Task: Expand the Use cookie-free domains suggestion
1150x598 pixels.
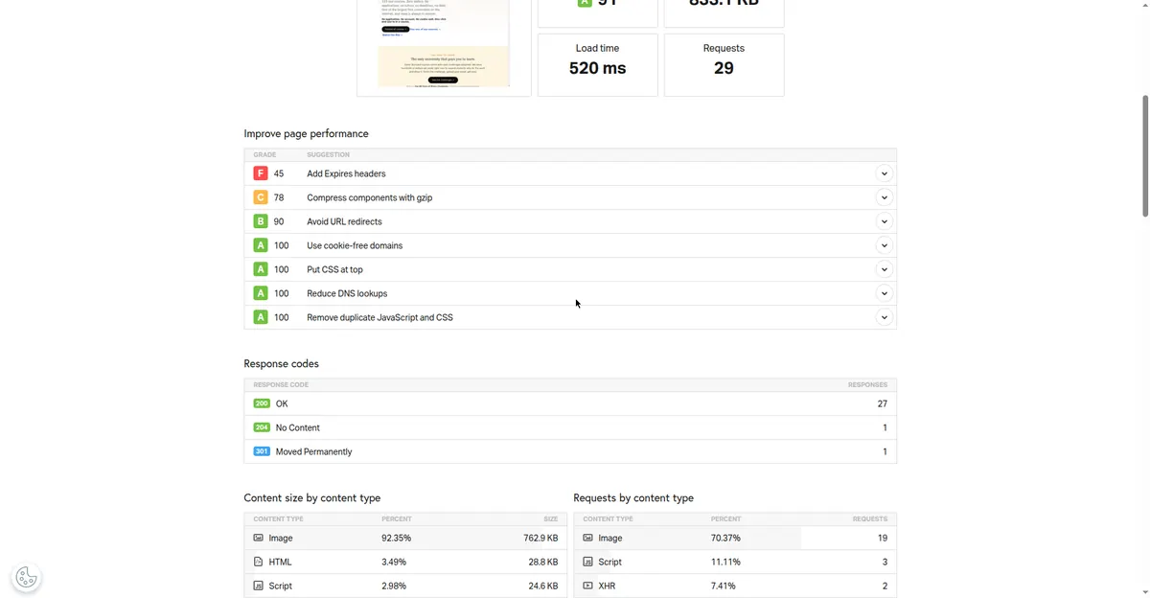Action: 884,245
